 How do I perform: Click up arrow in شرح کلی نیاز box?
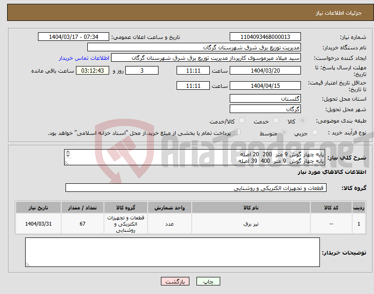point(68,152)
